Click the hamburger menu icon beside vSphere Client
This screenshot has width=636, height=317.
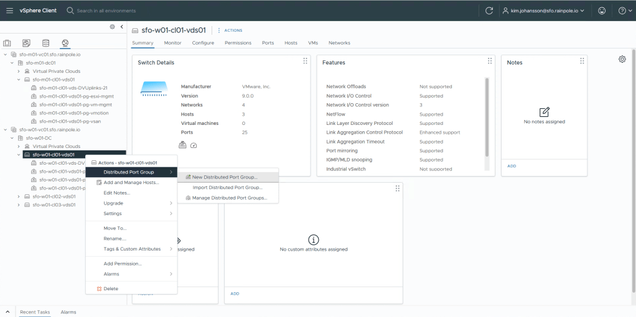[9, 11]
